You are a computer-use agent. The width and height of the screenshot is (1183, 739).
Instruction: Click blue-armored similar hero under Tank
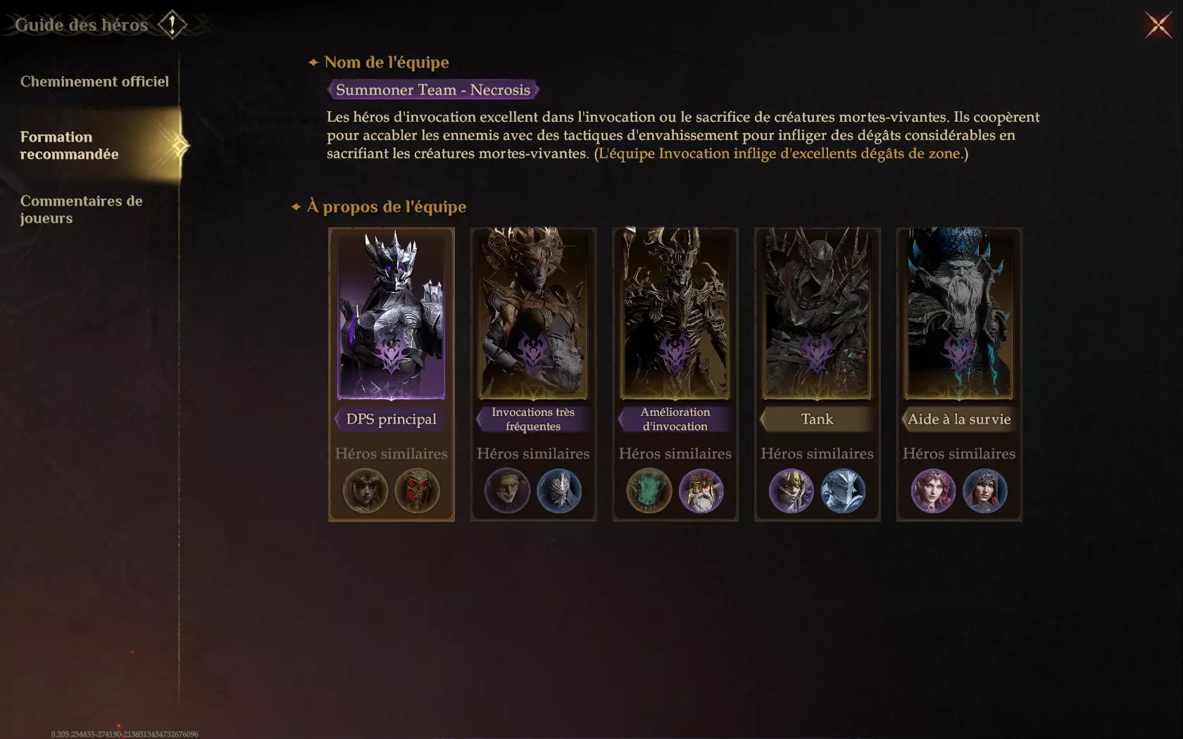[x=843, y=491]
